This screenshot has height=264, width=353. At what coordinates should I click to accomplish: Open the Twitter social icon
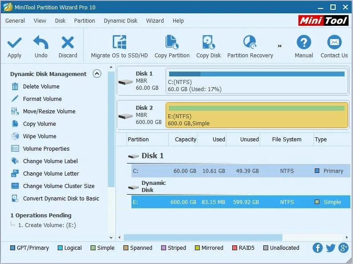click(x=330, y=248)
